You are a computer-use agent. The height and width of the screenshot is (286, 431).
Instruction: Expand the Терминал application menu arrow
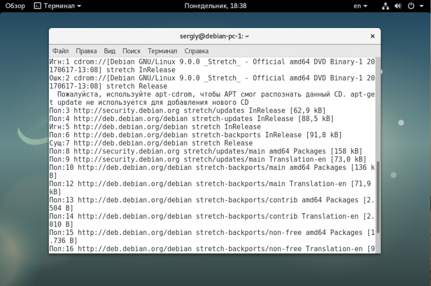click(79, 6)
